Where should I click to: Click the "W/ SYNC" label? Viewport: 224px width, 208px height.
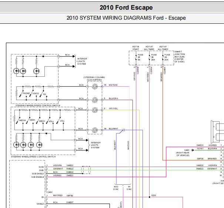coord(129,188)
